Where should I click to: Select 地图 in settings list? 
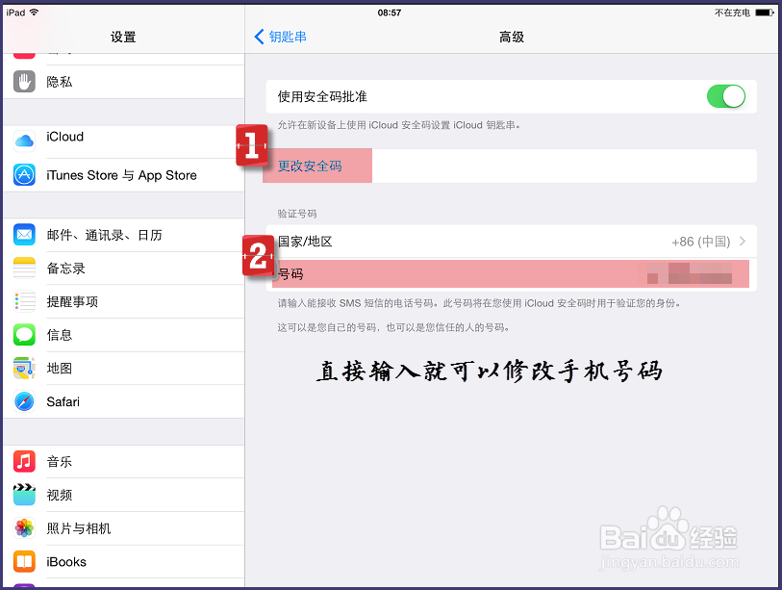click(124, 368)
